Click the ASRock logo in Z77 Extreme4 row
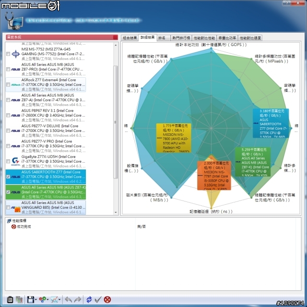The height and width of the screenshot is (307, 307). point(16,85)
